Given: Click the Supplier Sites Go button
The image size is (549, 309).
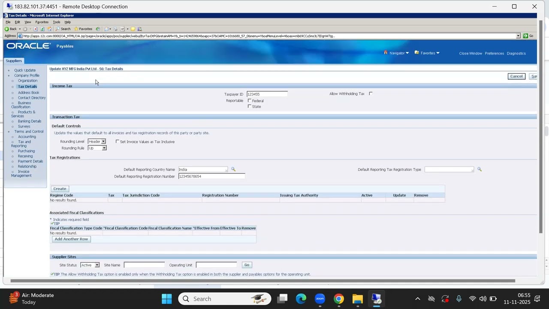Looking at the screenshot, I should (x=247, y=265).
